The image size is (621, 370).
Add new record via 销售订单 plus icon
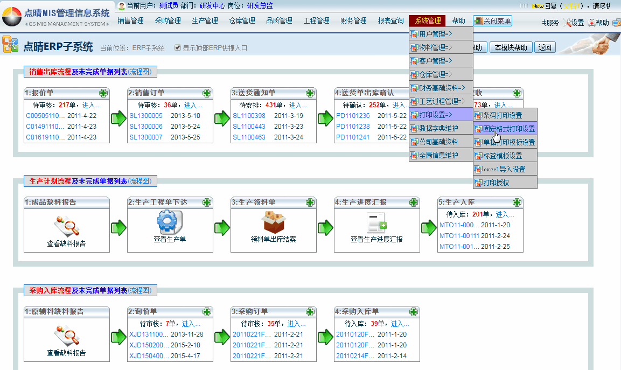pyautogui.click(x=206, y=93)
